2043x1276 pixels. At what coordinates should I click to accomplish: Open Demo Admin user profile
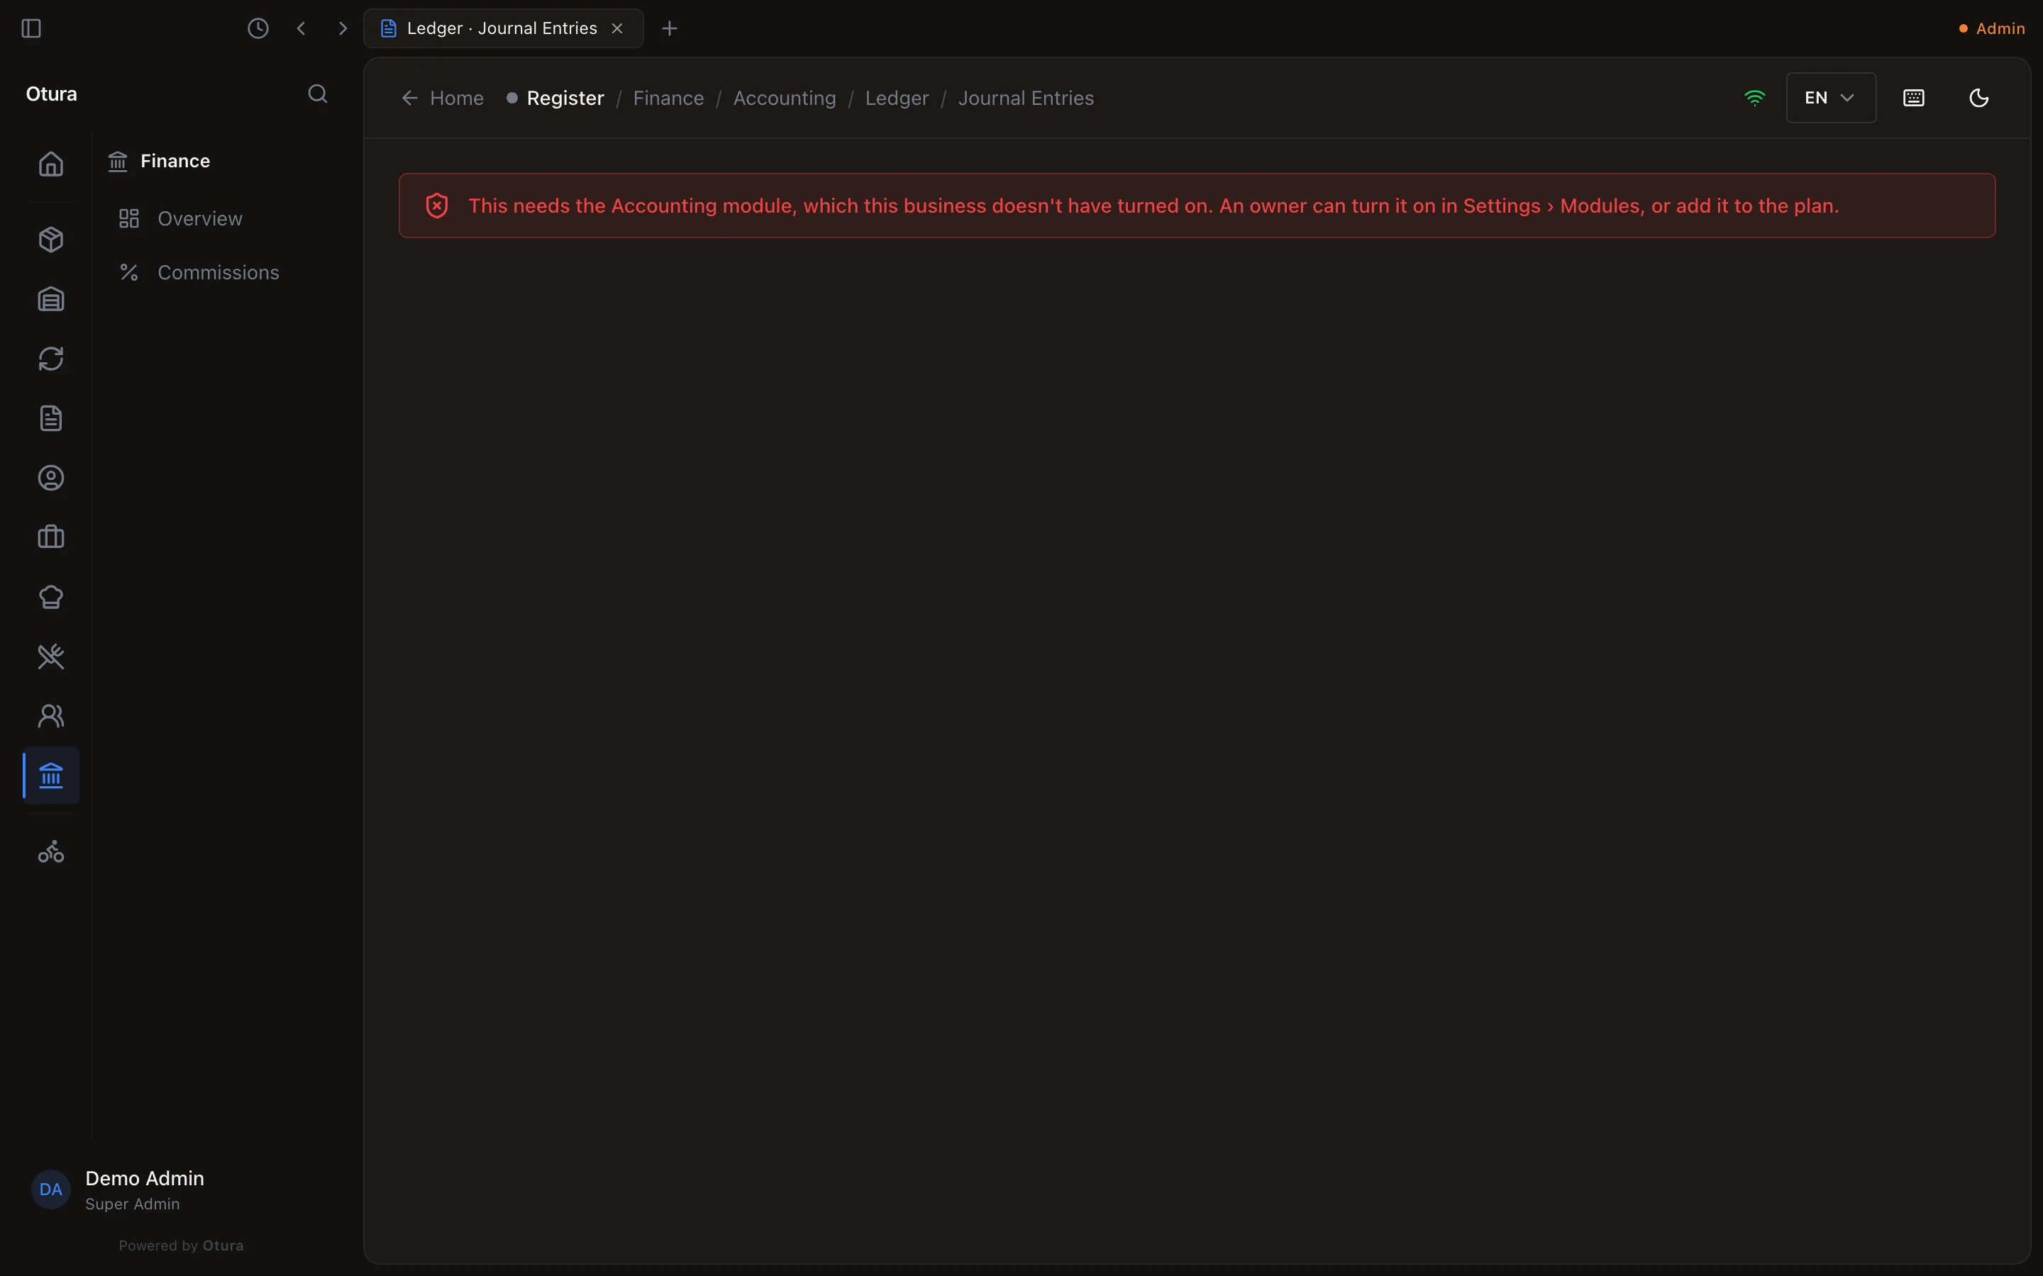pos(143,1189)
